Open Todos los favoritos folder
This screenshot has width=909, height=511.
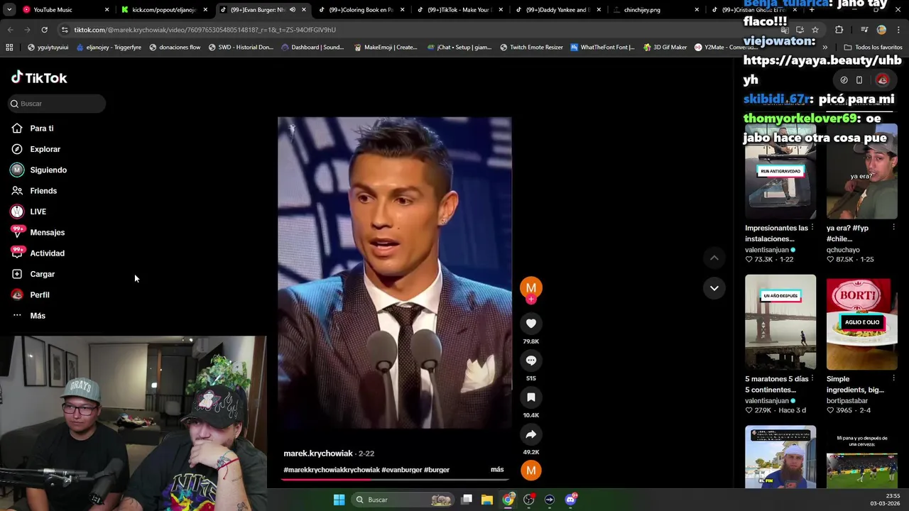pos(873,48)
